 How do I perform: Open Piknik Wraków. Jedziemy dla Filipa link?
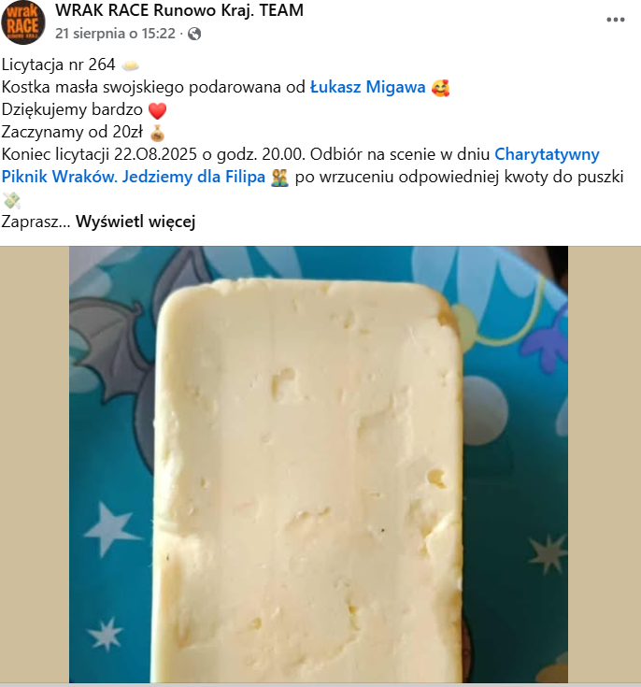[134, 177]
